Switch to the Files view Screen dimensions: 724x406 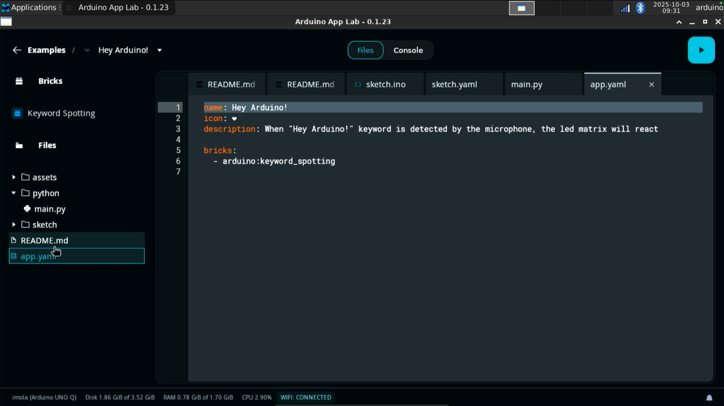(x=365, y=50)
